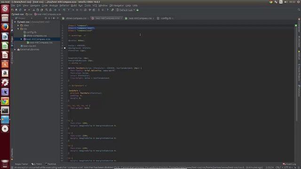
Task: Click the Cut toolbar icon
Action: pos(33,10)
